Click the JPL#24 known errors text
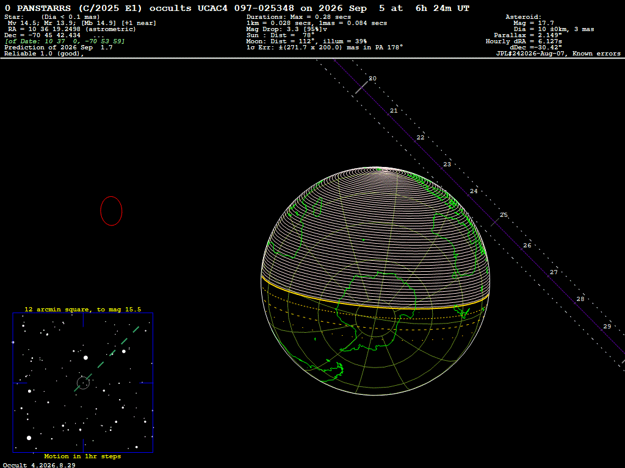The width and height of the screenshot is (625, 468). tap(558, 54)
